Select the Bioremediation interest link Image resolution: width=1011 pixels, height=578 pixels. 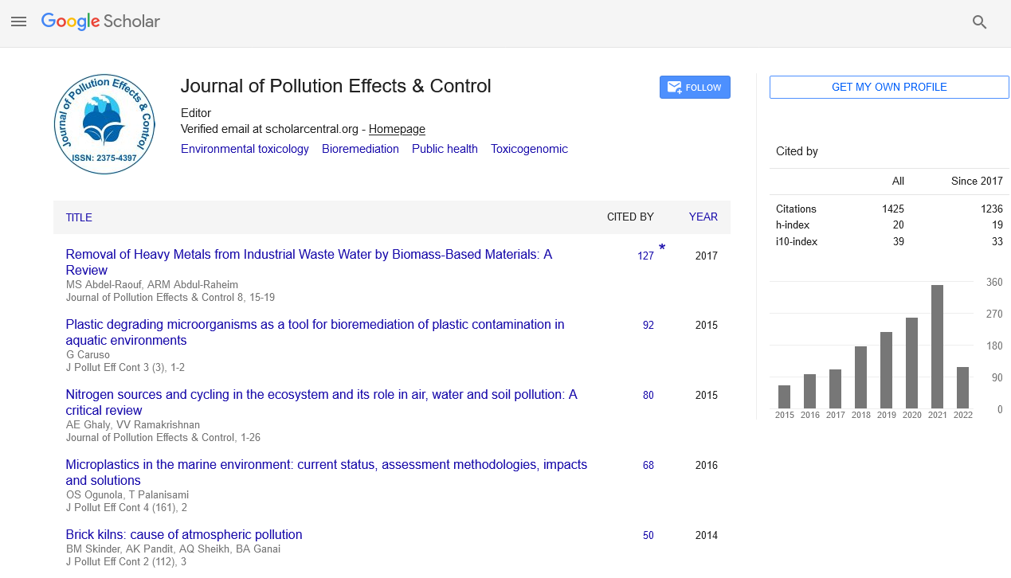(x=360, y=149)
